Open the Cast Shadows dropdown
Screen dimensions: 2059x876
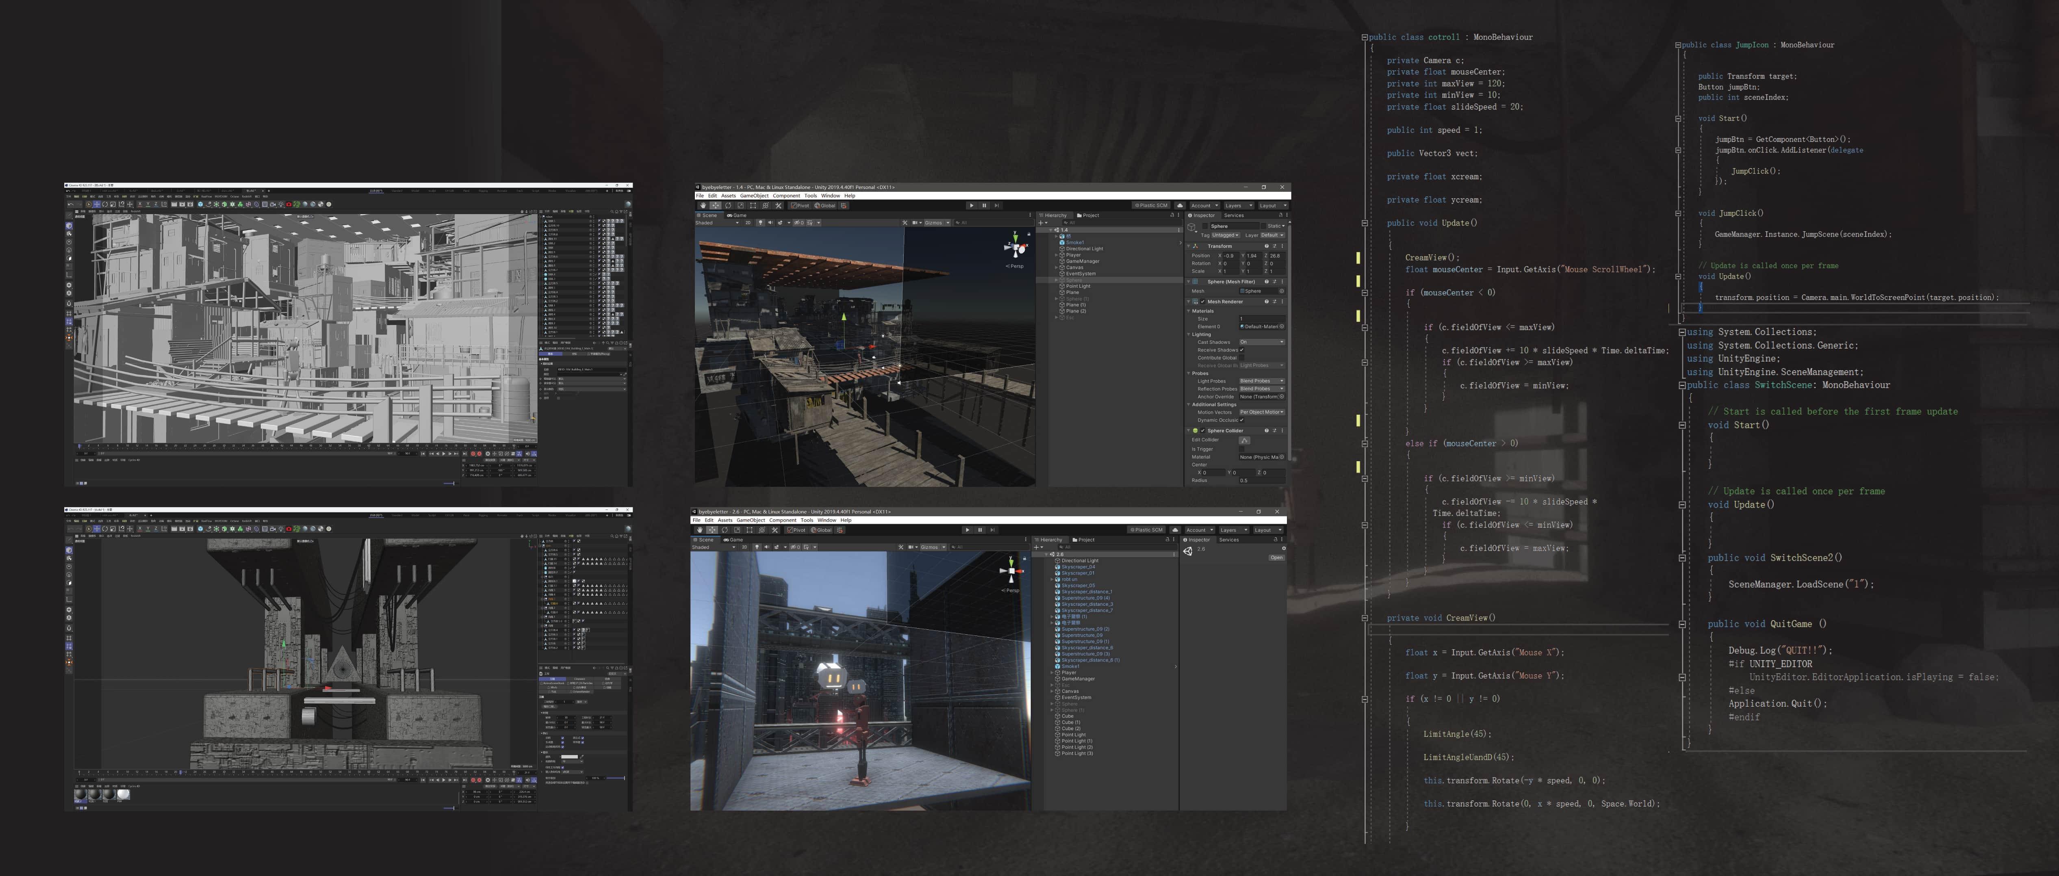pos(1261,342)
